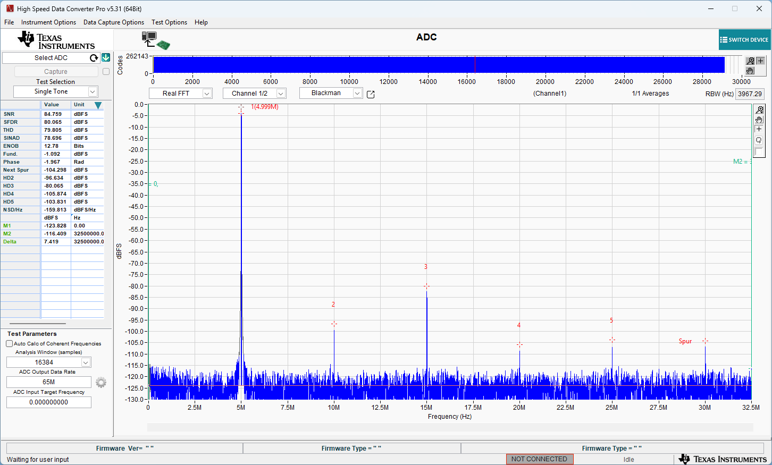Screen dimensions: 772x465
Task: Open the Channel 1/2 selector dropdown
Action: (x=254, y=93)
